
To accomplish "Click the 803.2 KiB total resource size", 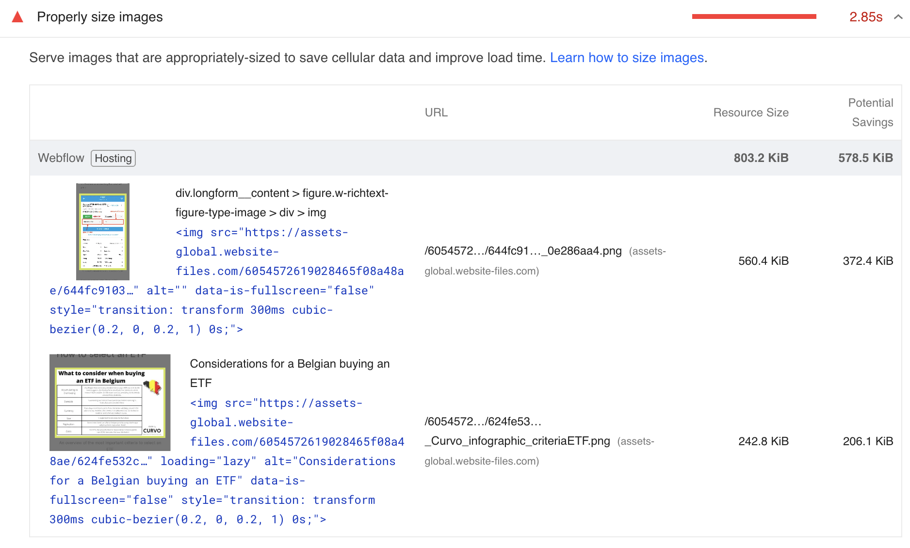I will [x=761, y=158].
